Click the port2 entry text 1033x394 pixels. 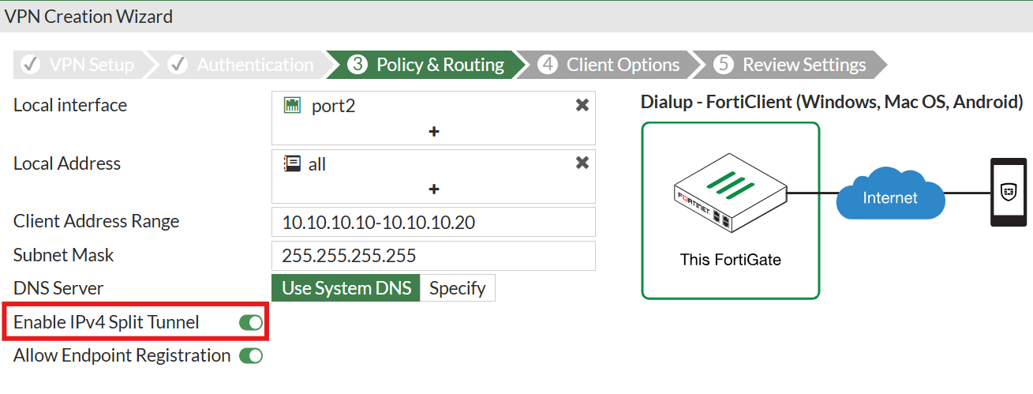click(334, 106)
